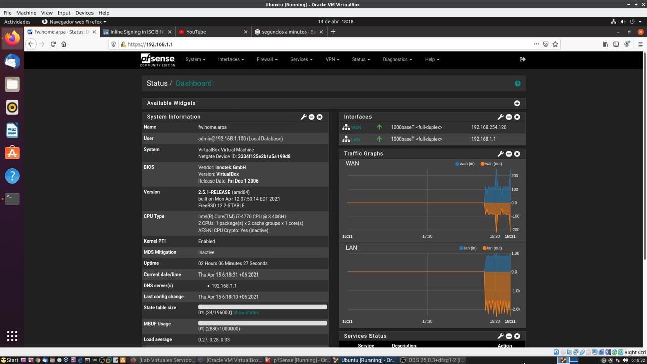
Task: Collapse the System Information widget
Action: (x=312, y=117)
